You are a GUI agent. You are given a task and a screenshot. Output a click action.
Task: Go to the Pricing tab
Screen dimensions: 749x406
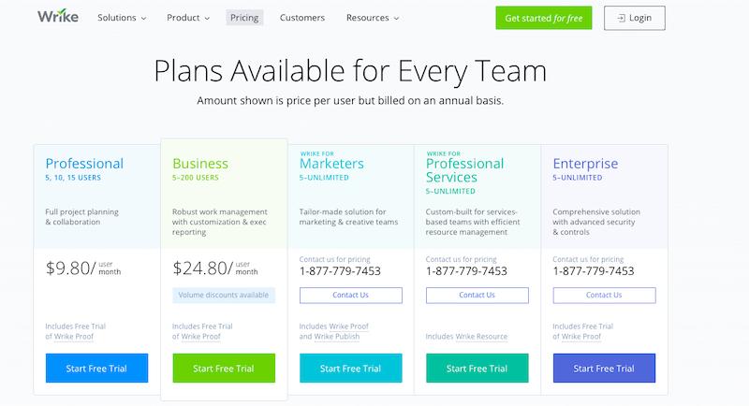coord(244,18)
